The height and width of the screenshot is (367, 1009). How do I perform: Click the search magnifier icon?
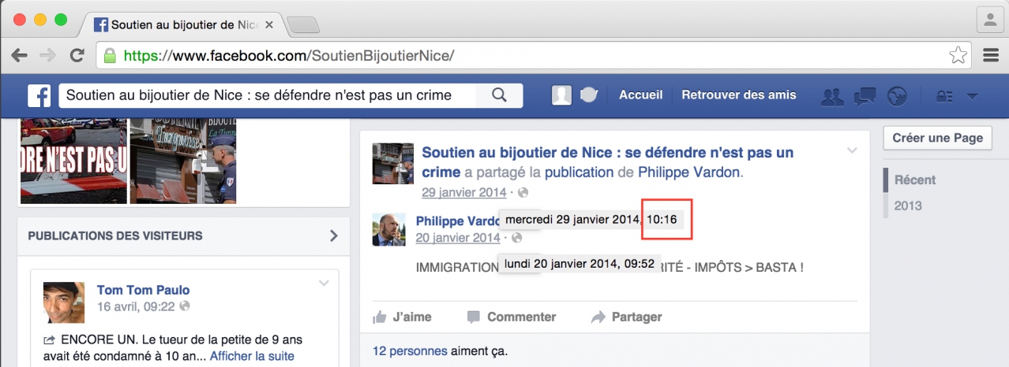point(499,95)
